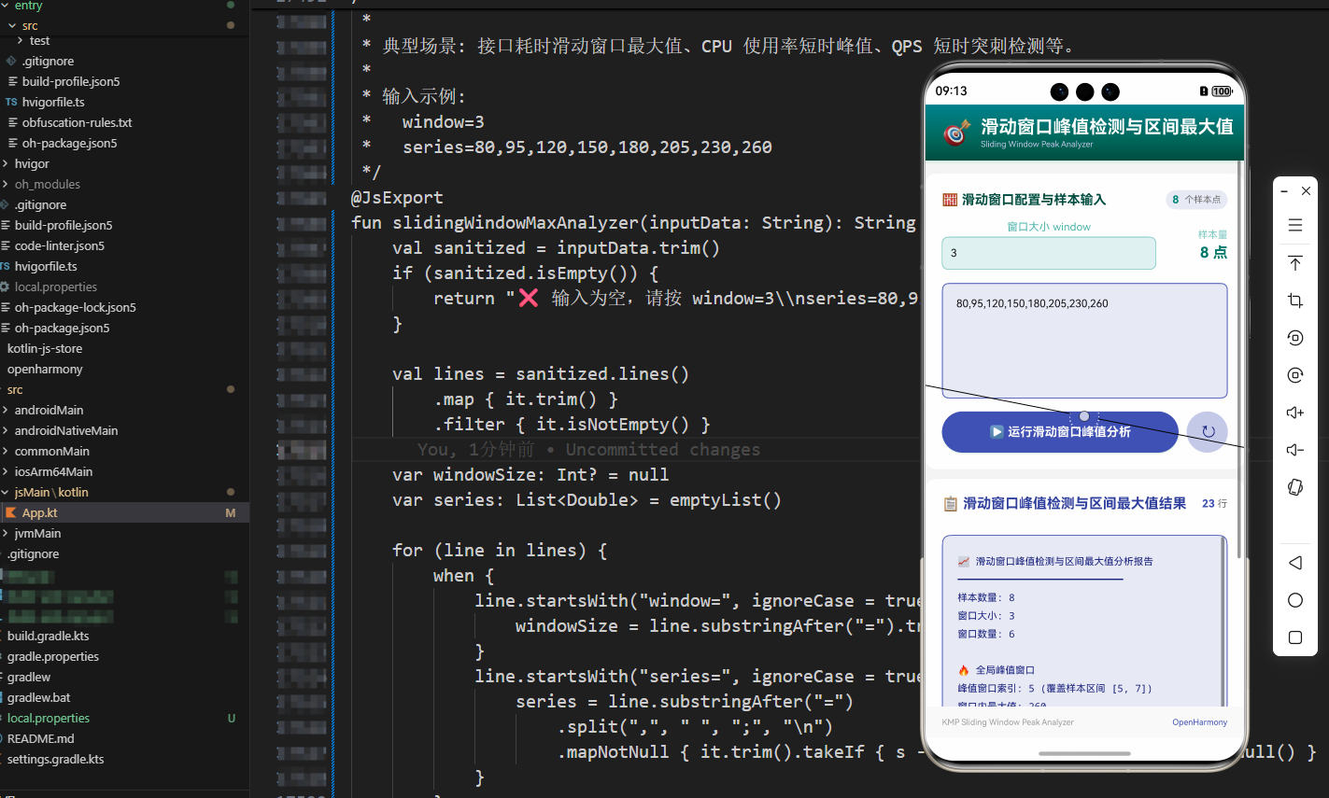Image resolution: width=1329 pixels, height=798 pixels.
Task: Open the emulator options hamburger menu
Action: coord(1294,225)
